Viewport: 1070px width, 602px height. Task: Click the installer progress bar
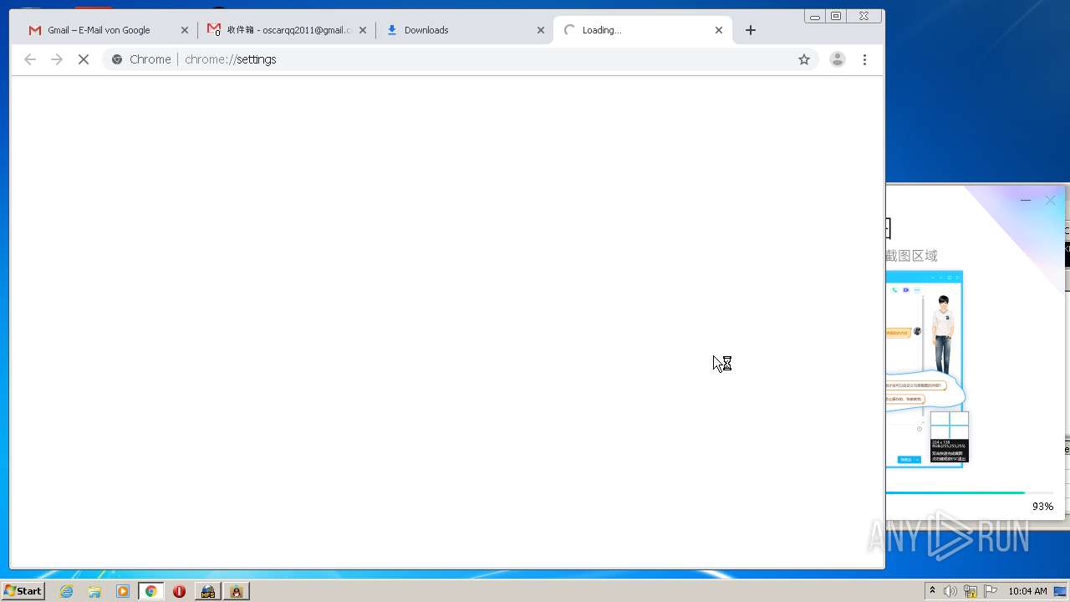click(970, 492)
